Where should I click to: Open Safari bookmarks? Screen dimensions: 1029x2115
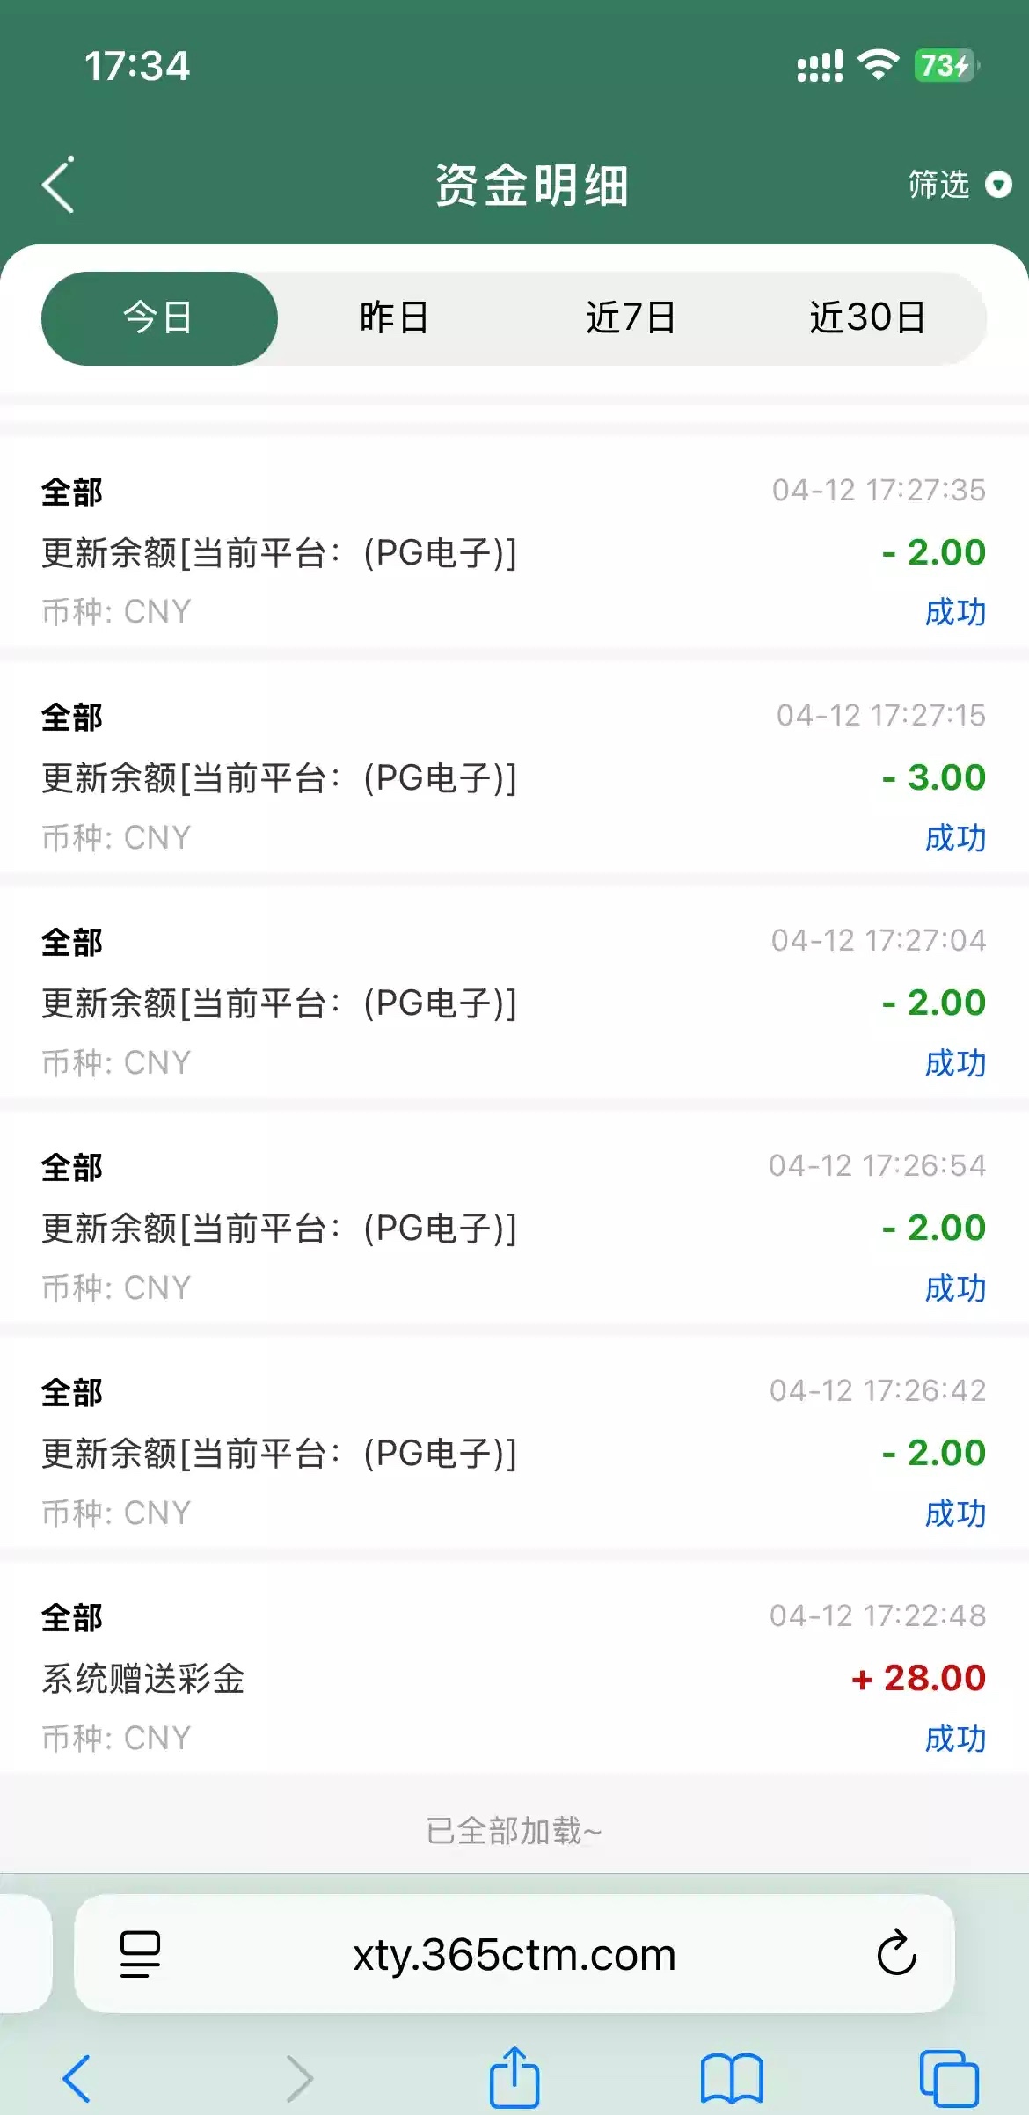tap(732, 2079)
